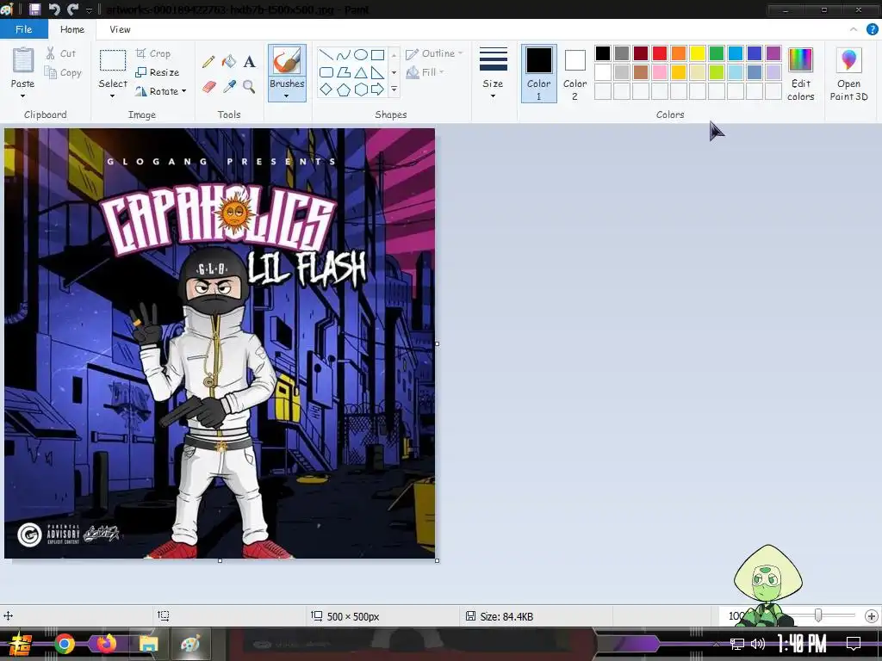Screen dimensions: 882x661
Task: Click the Undo arrow in title bar
Action: click(54, 9)
